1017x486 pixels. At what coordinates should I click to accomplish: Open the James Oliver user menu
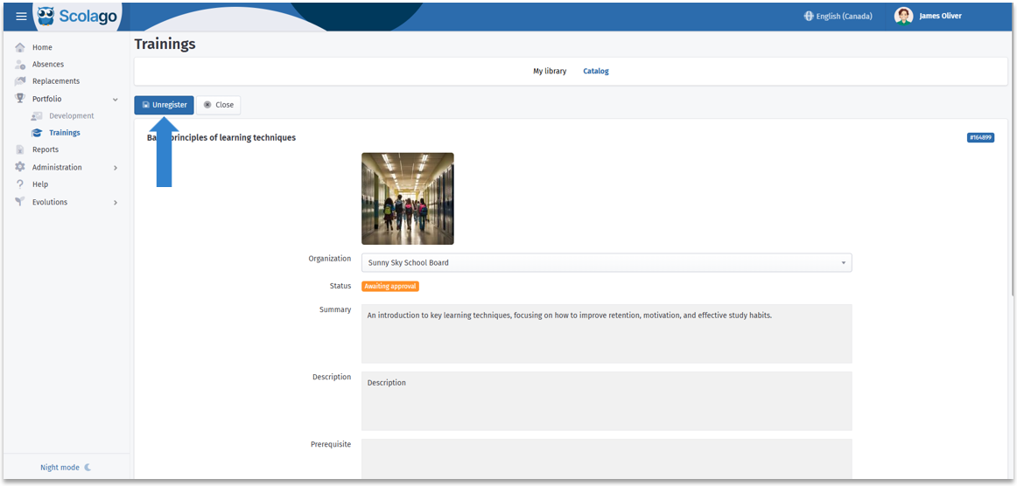[x=928, y=17]
